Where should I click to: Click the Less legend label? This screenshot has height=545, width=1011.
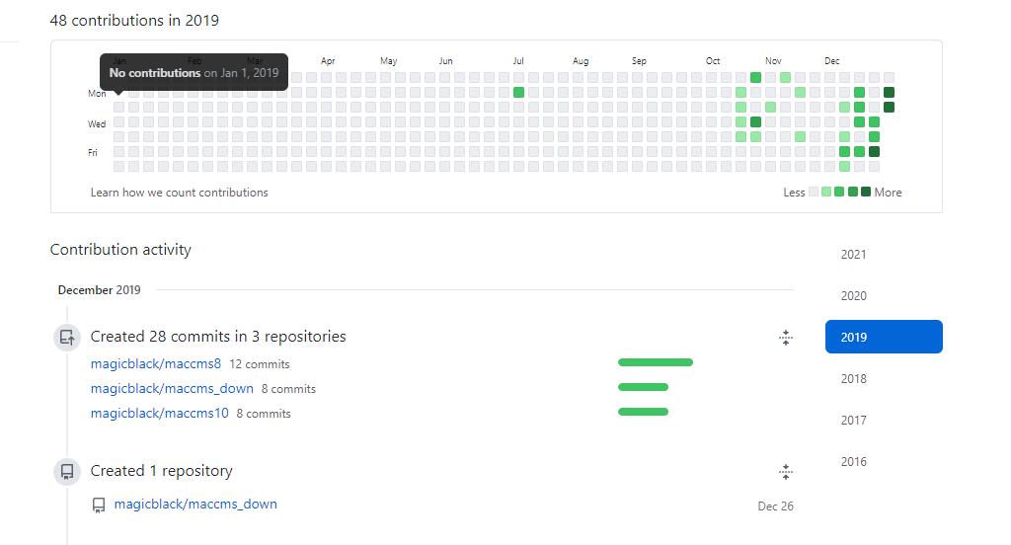(x=794, y=193)
